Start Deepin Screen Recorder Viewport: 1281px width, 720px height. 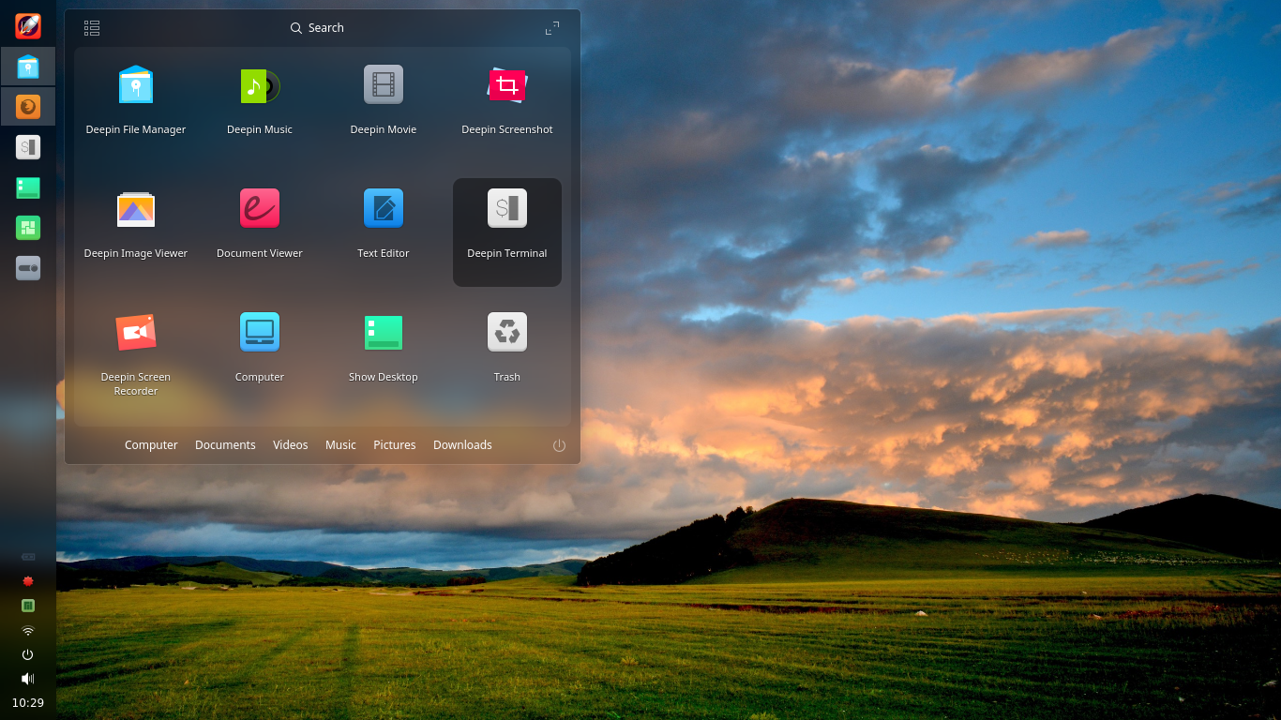(x=135, y=332)
